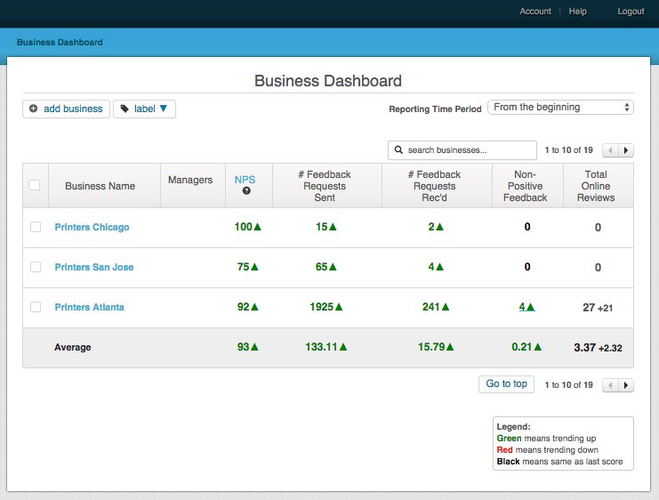Click the Go to top button
The height and width of the screenshot is (500, 659).
pyautogui.click(x=506, y=384)
